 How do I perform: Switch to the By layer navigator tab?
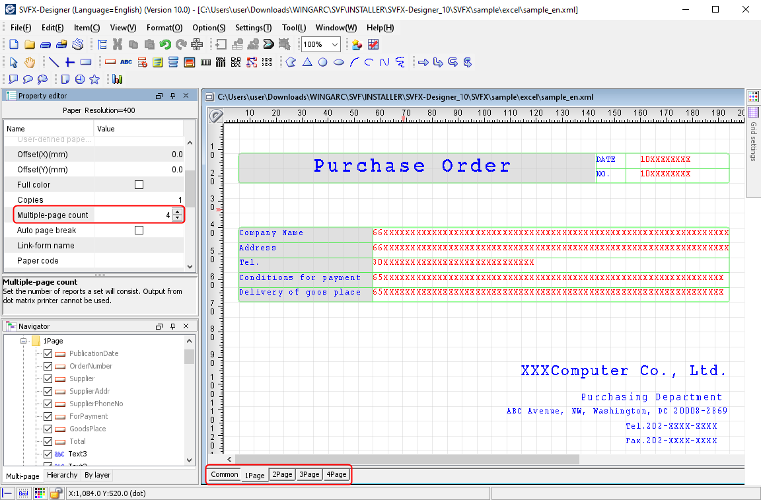click(98, 476)
